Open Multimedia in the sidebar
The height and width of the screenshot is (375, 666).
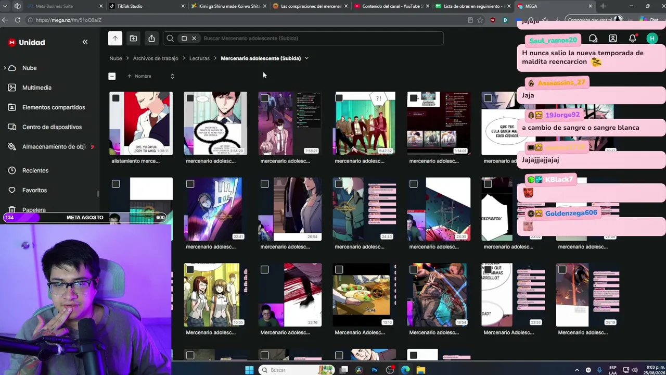[36, 87]
